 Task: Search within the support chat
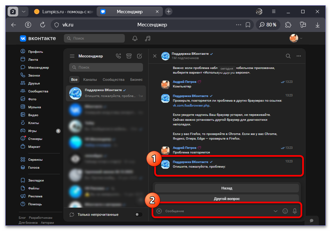288,56
